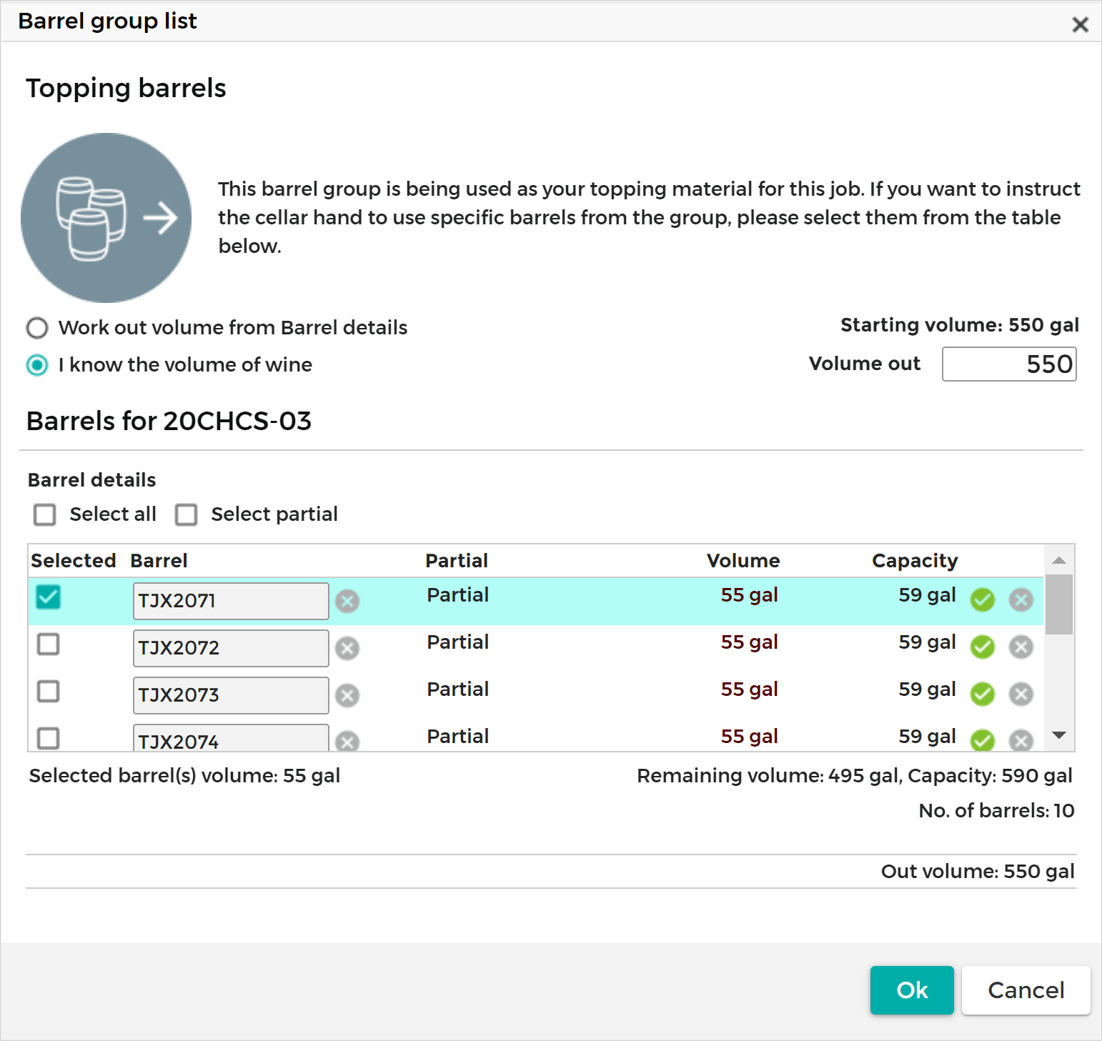This screenshot has height=1041, width=1102.
Task: Click the topping barrels illustration icon
Action: (106, 218)
